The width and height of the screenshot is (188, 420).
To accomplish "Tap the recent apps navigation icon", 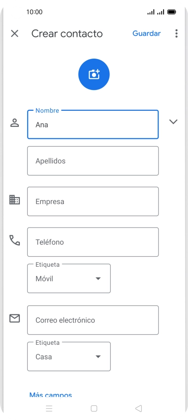I will pyautogui.click(x=49, y=408).
